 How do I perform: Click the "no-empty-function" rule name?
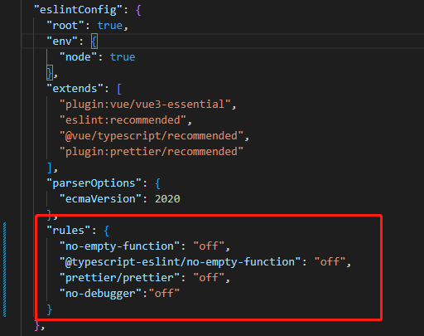point(120,246)
